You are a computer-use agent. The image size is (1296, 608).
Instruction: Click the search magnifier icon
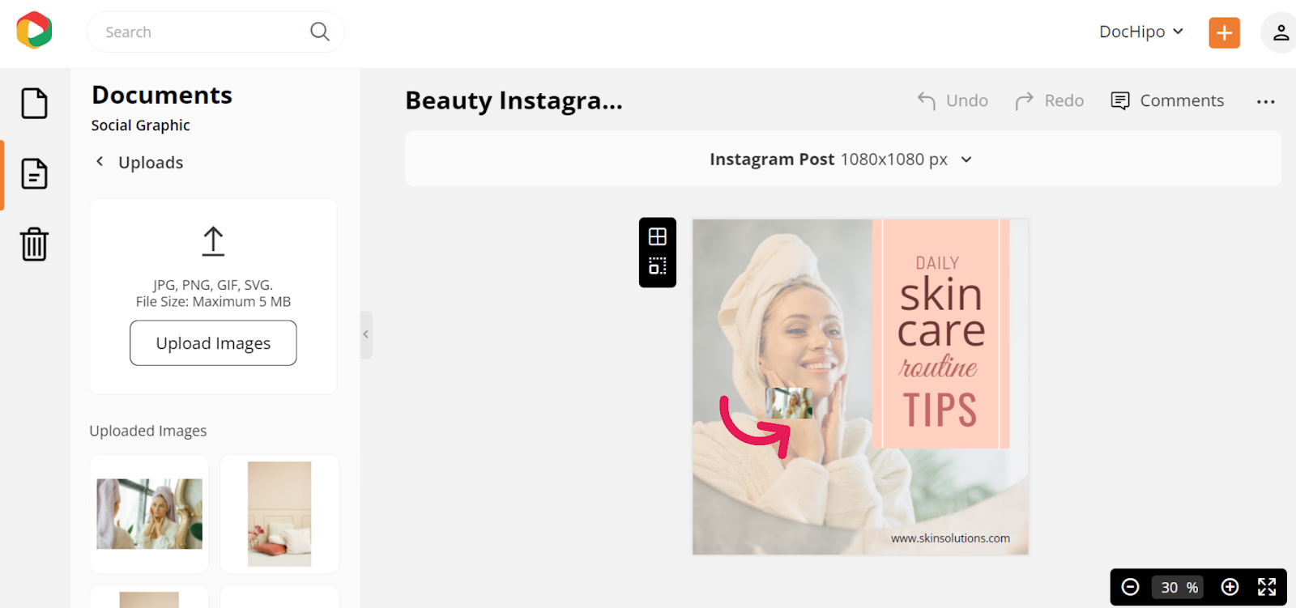click(320, 32)
